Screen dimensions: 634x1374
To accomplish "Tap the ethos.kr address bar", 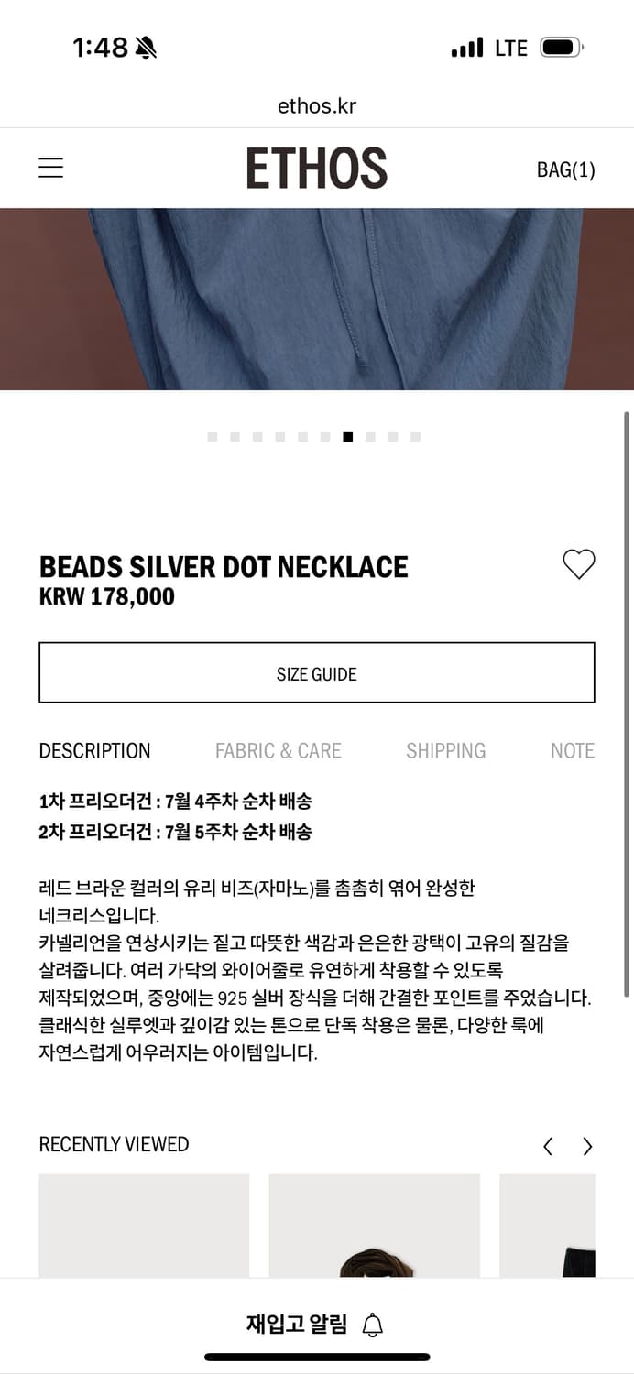I will click(x=317, y=104).
